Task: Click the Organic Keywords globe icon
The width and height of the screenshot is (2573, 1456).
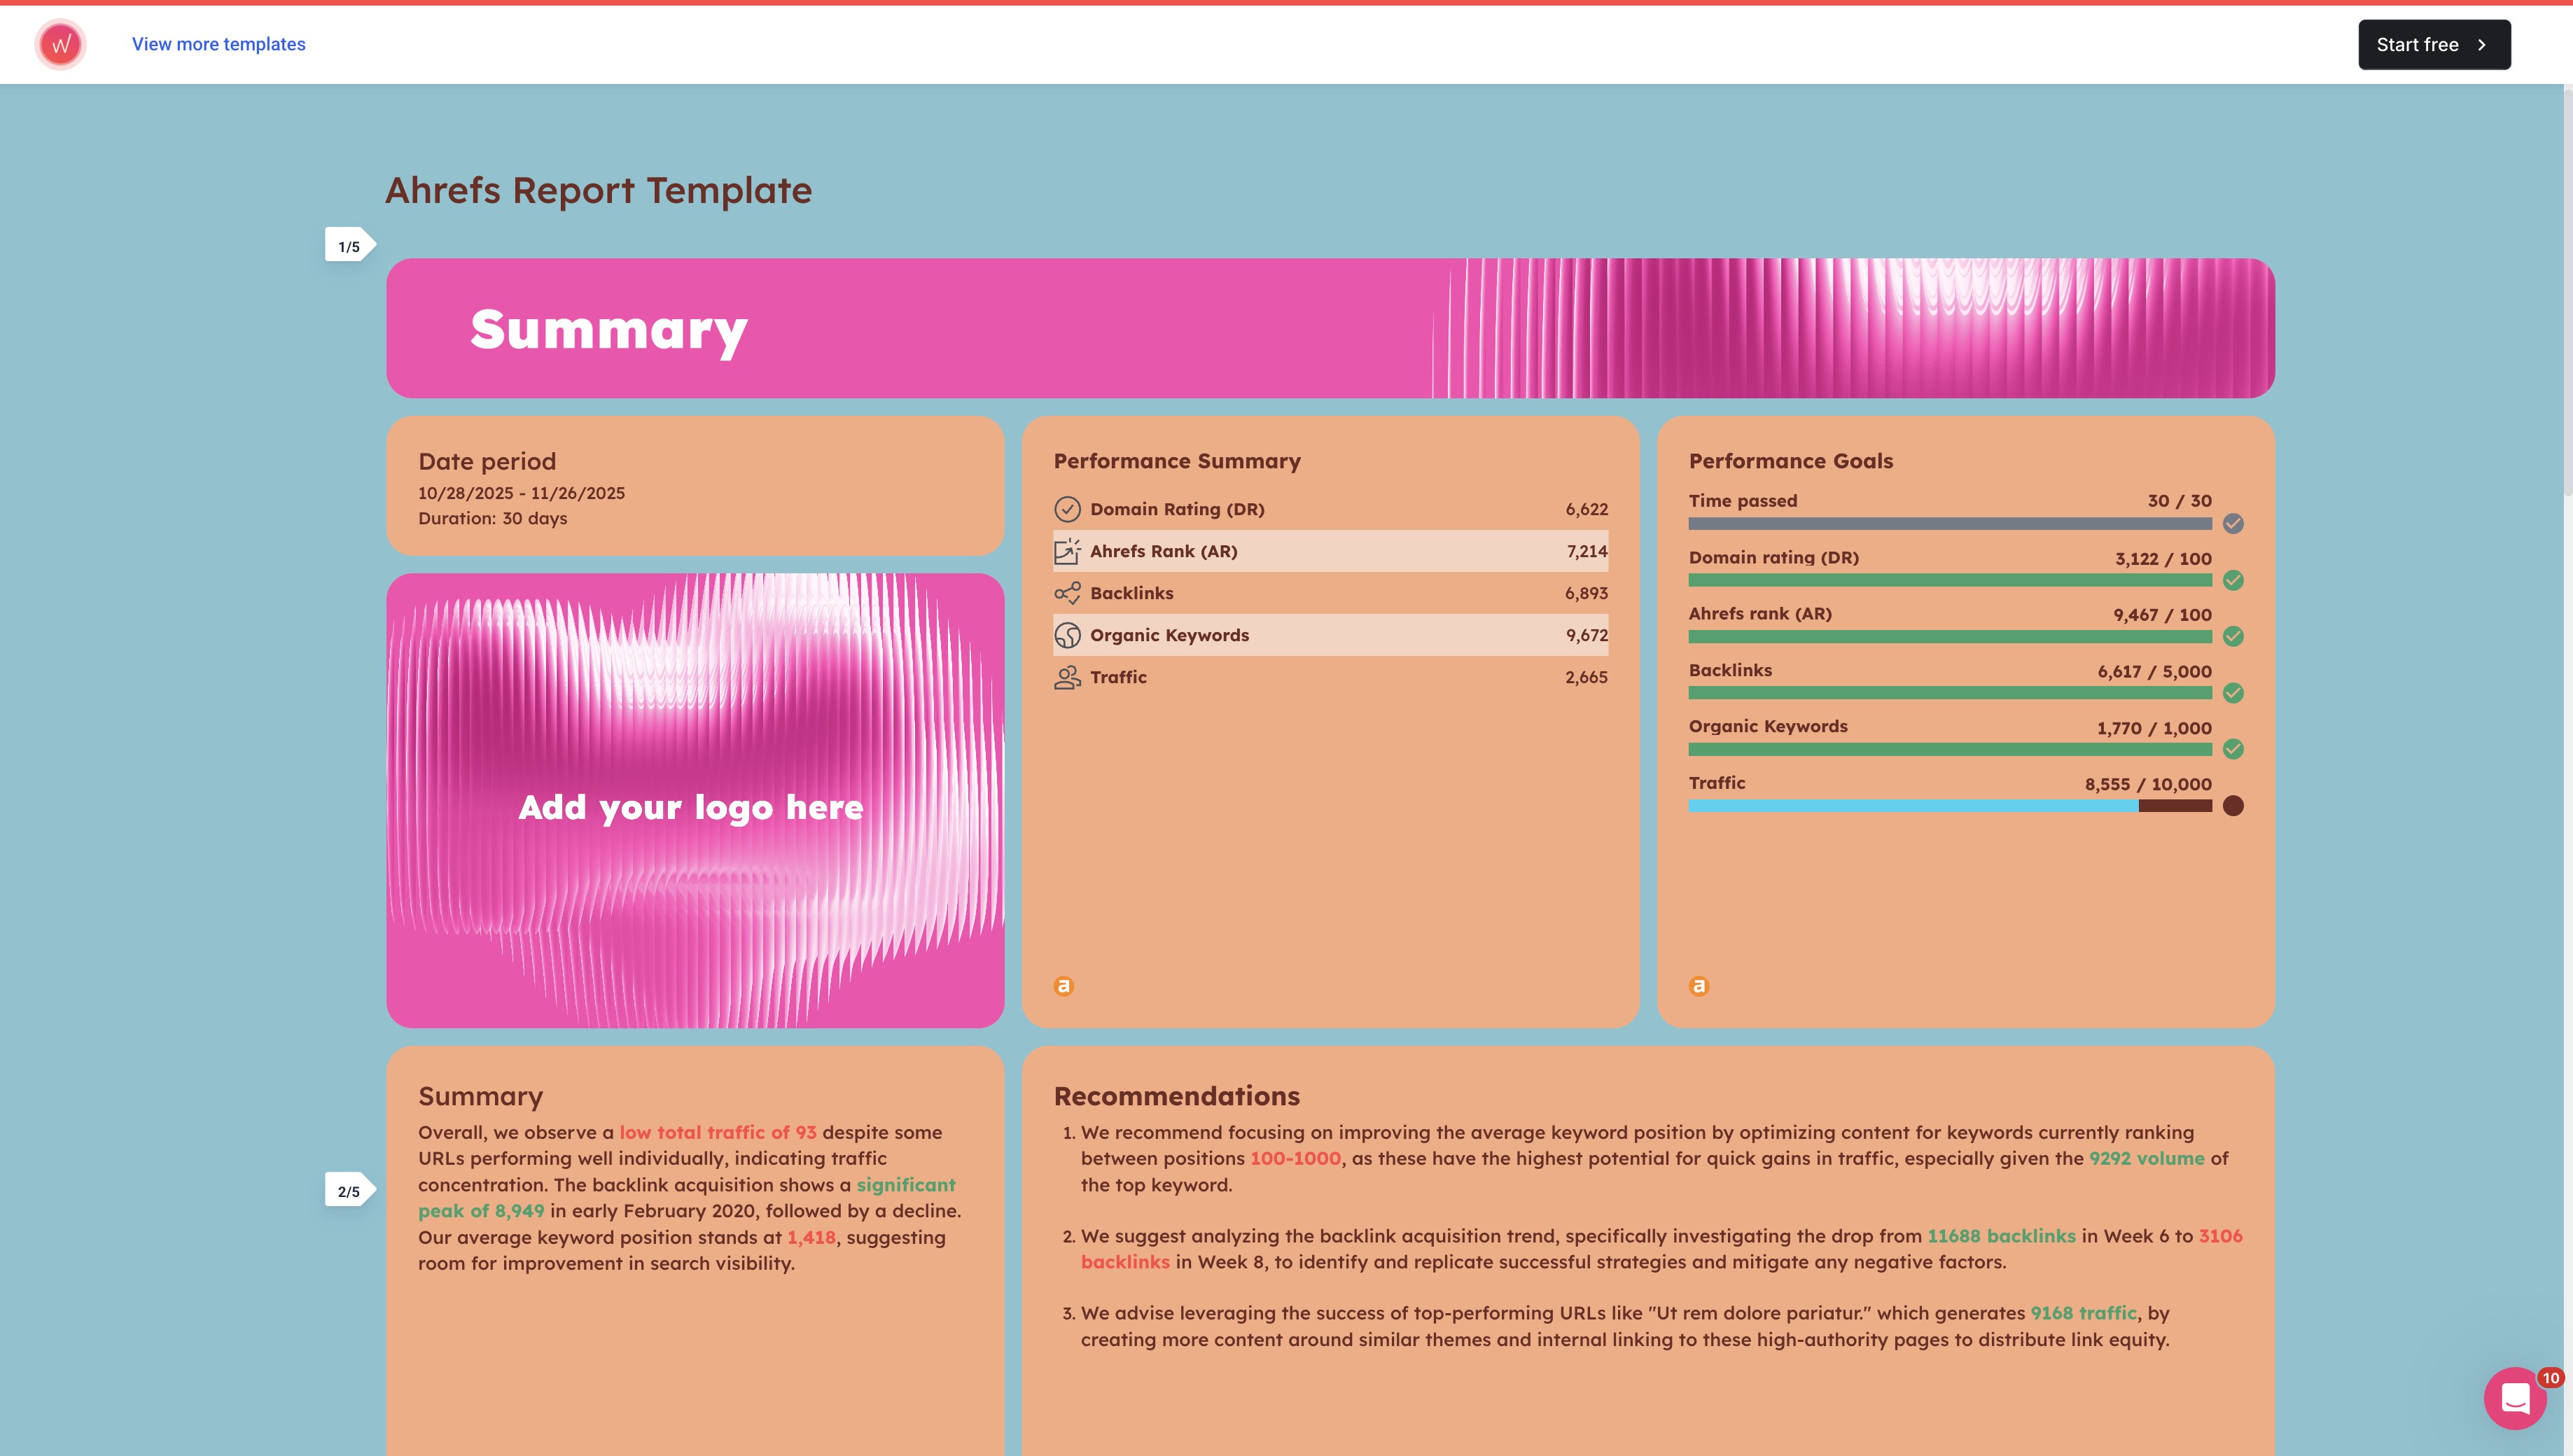Action: point(1067,635)
